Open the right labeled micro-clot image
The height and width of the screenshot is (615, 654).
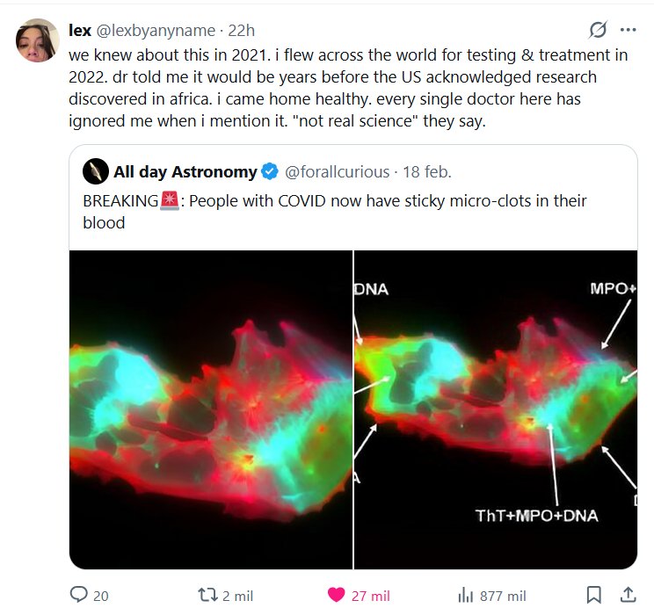(495, 409)
